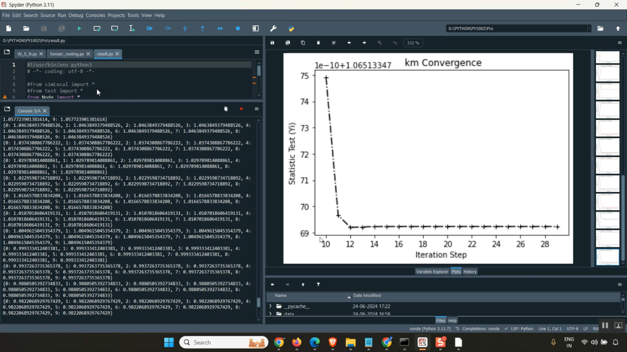Open the editor pane options menu
This screenshot has height=352, width=627.
(257, 52)
